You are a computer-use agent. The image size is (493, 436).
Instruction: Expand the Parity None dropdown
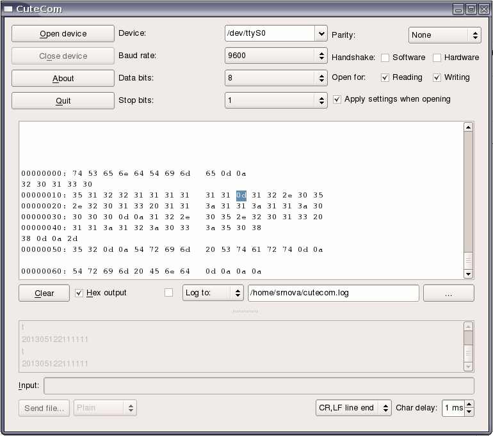click(444, 35)
